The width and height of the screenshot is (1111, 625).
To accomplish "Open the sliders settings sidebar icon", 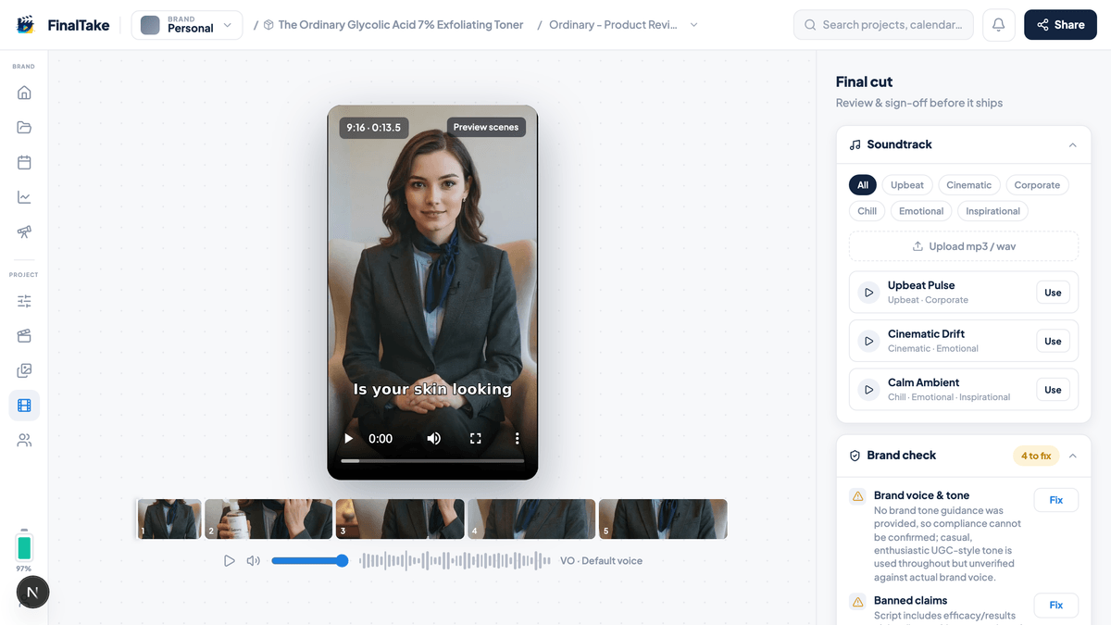I will pos(24,301).
